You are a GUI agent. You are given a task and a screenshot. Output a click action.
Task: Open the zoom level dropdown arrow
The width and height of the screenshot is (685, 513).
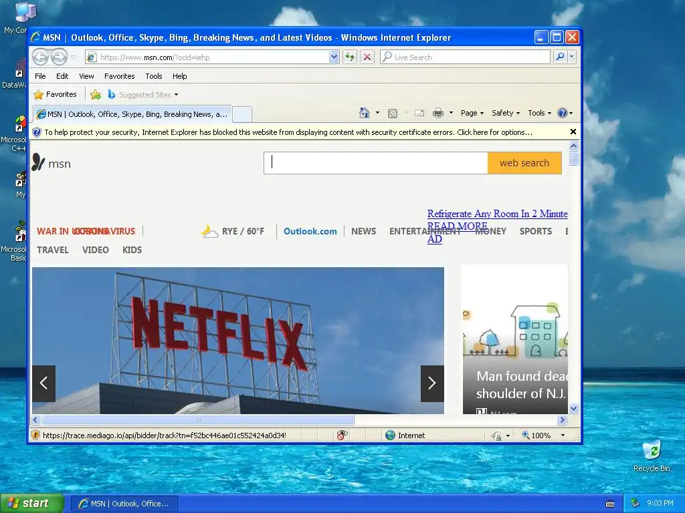563,436
